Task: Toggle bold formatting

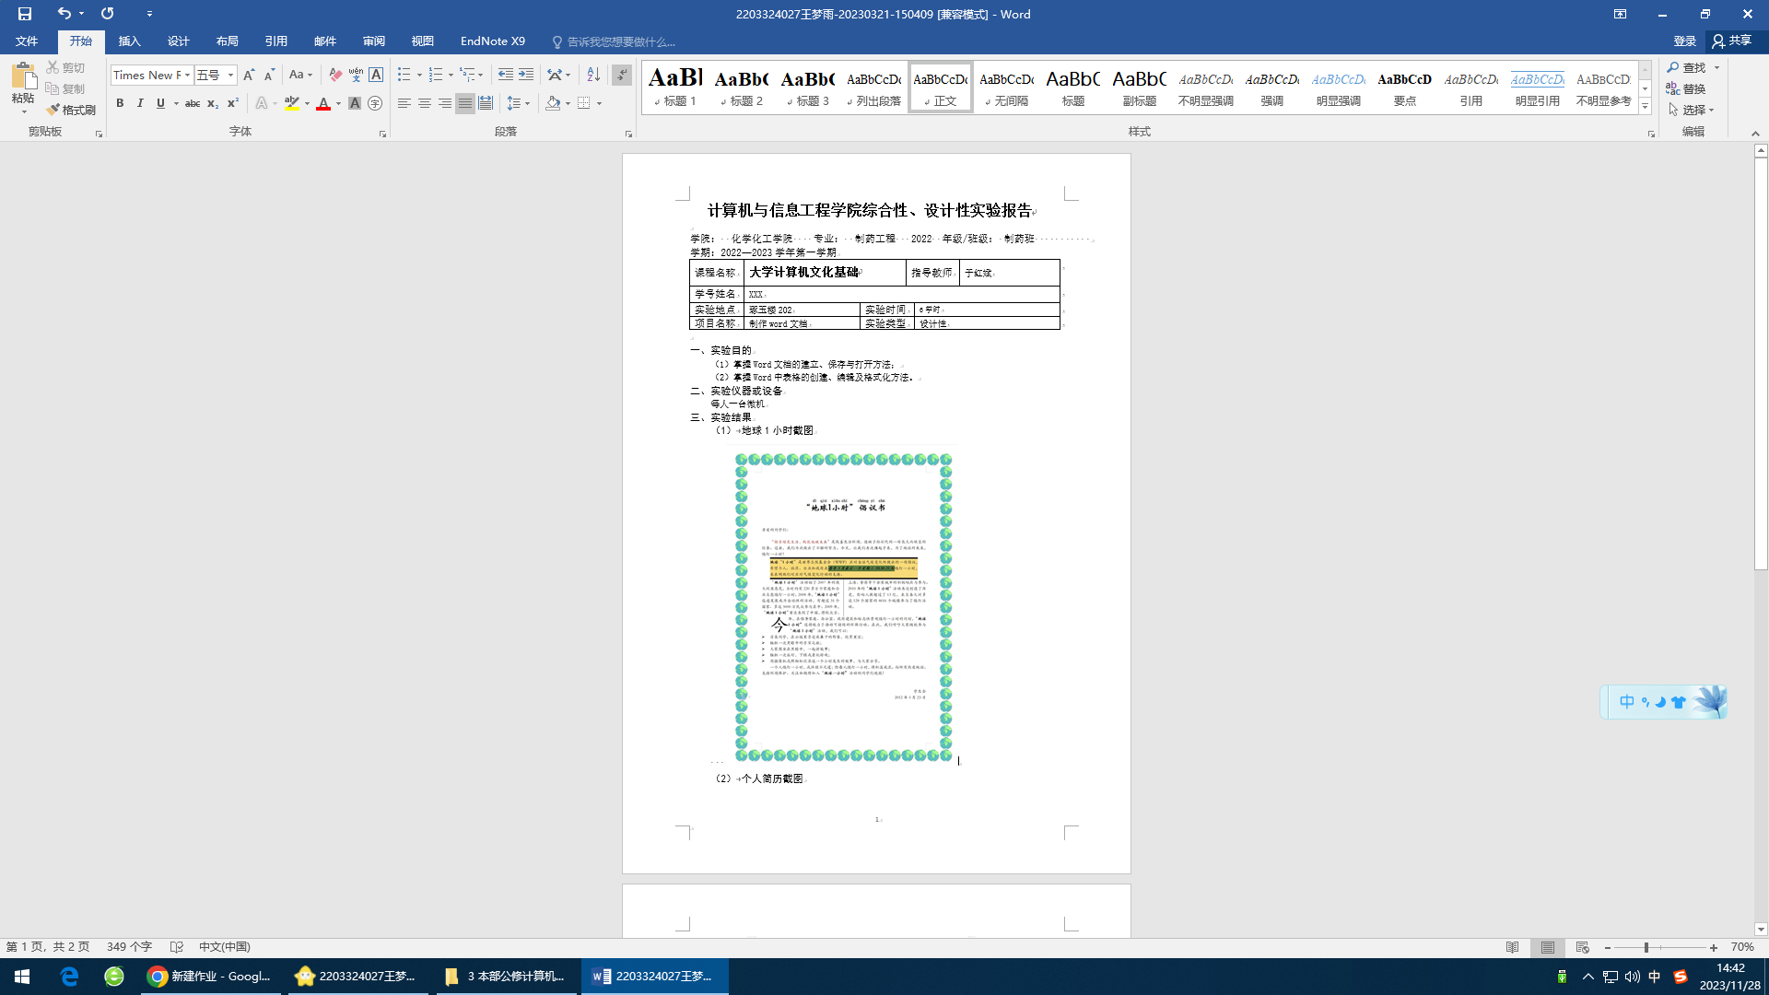Action: (120, 103)
